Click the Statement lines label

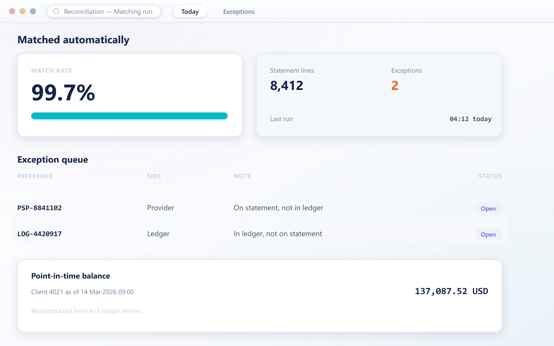[292, 71]
